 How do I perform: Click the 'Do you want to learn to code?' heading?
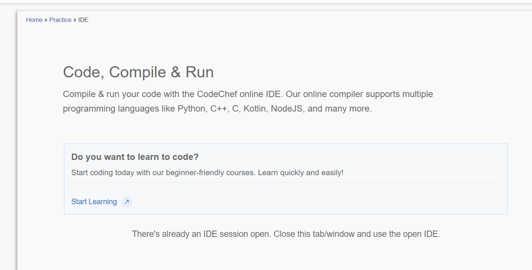(x=135, y=157)
